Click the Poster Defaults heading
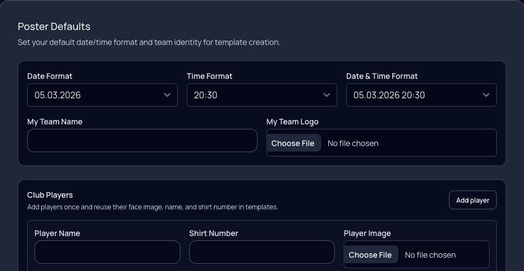This screenshot has width=524, height=271. (x=54, y=27)
